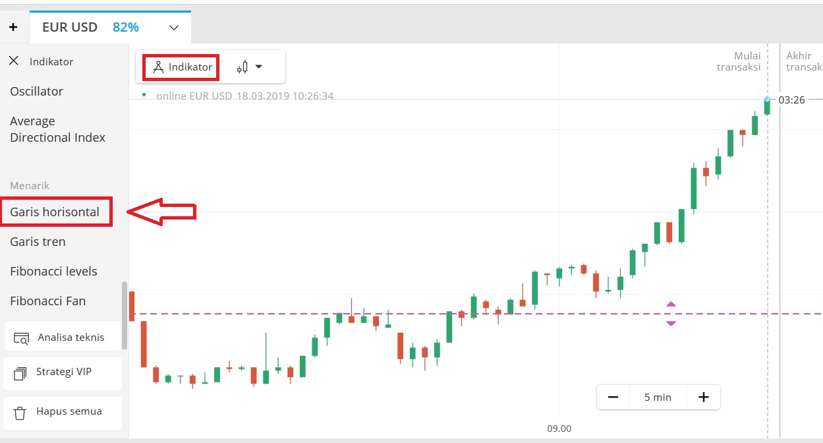823x443 pixels.
Task: Expand the EUR USD asset dropdown chevron
Action: (173, 28)
